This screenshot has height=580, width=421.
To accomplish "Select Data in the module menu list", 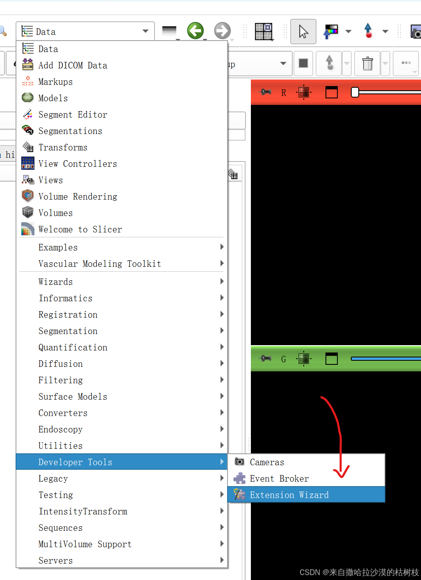I will pyautogui.click(x=122, y=49).
